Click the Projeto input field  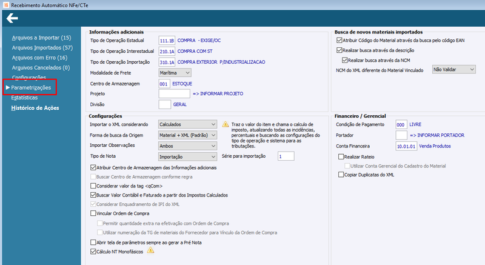pos(175,94)
